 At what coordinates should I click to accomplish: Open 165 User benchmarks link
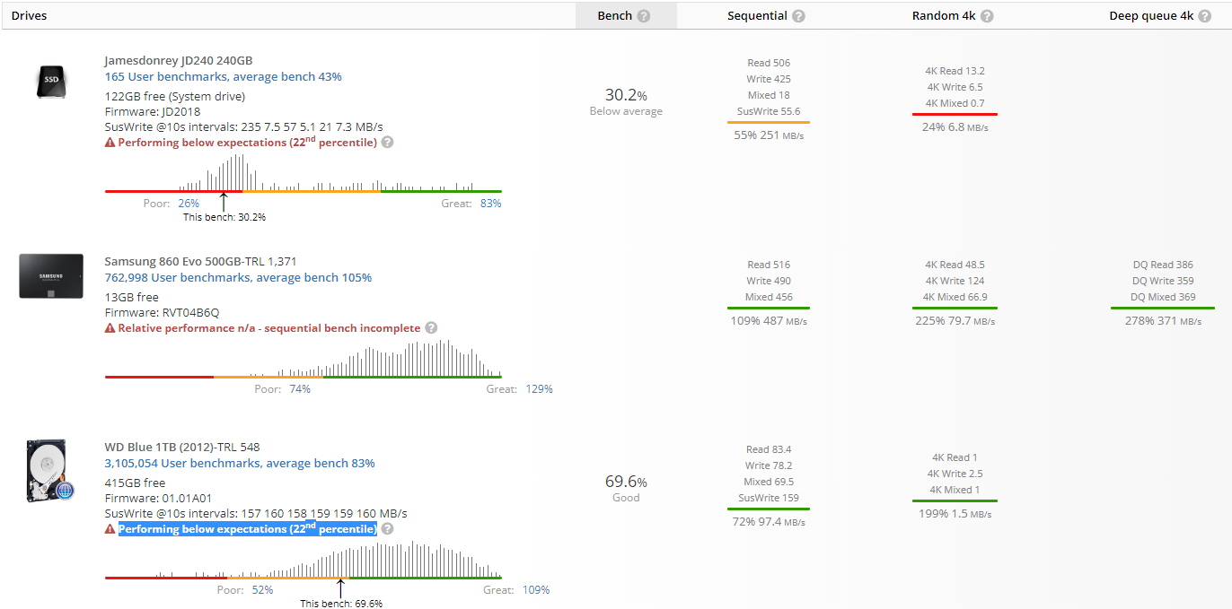[223, 77]
